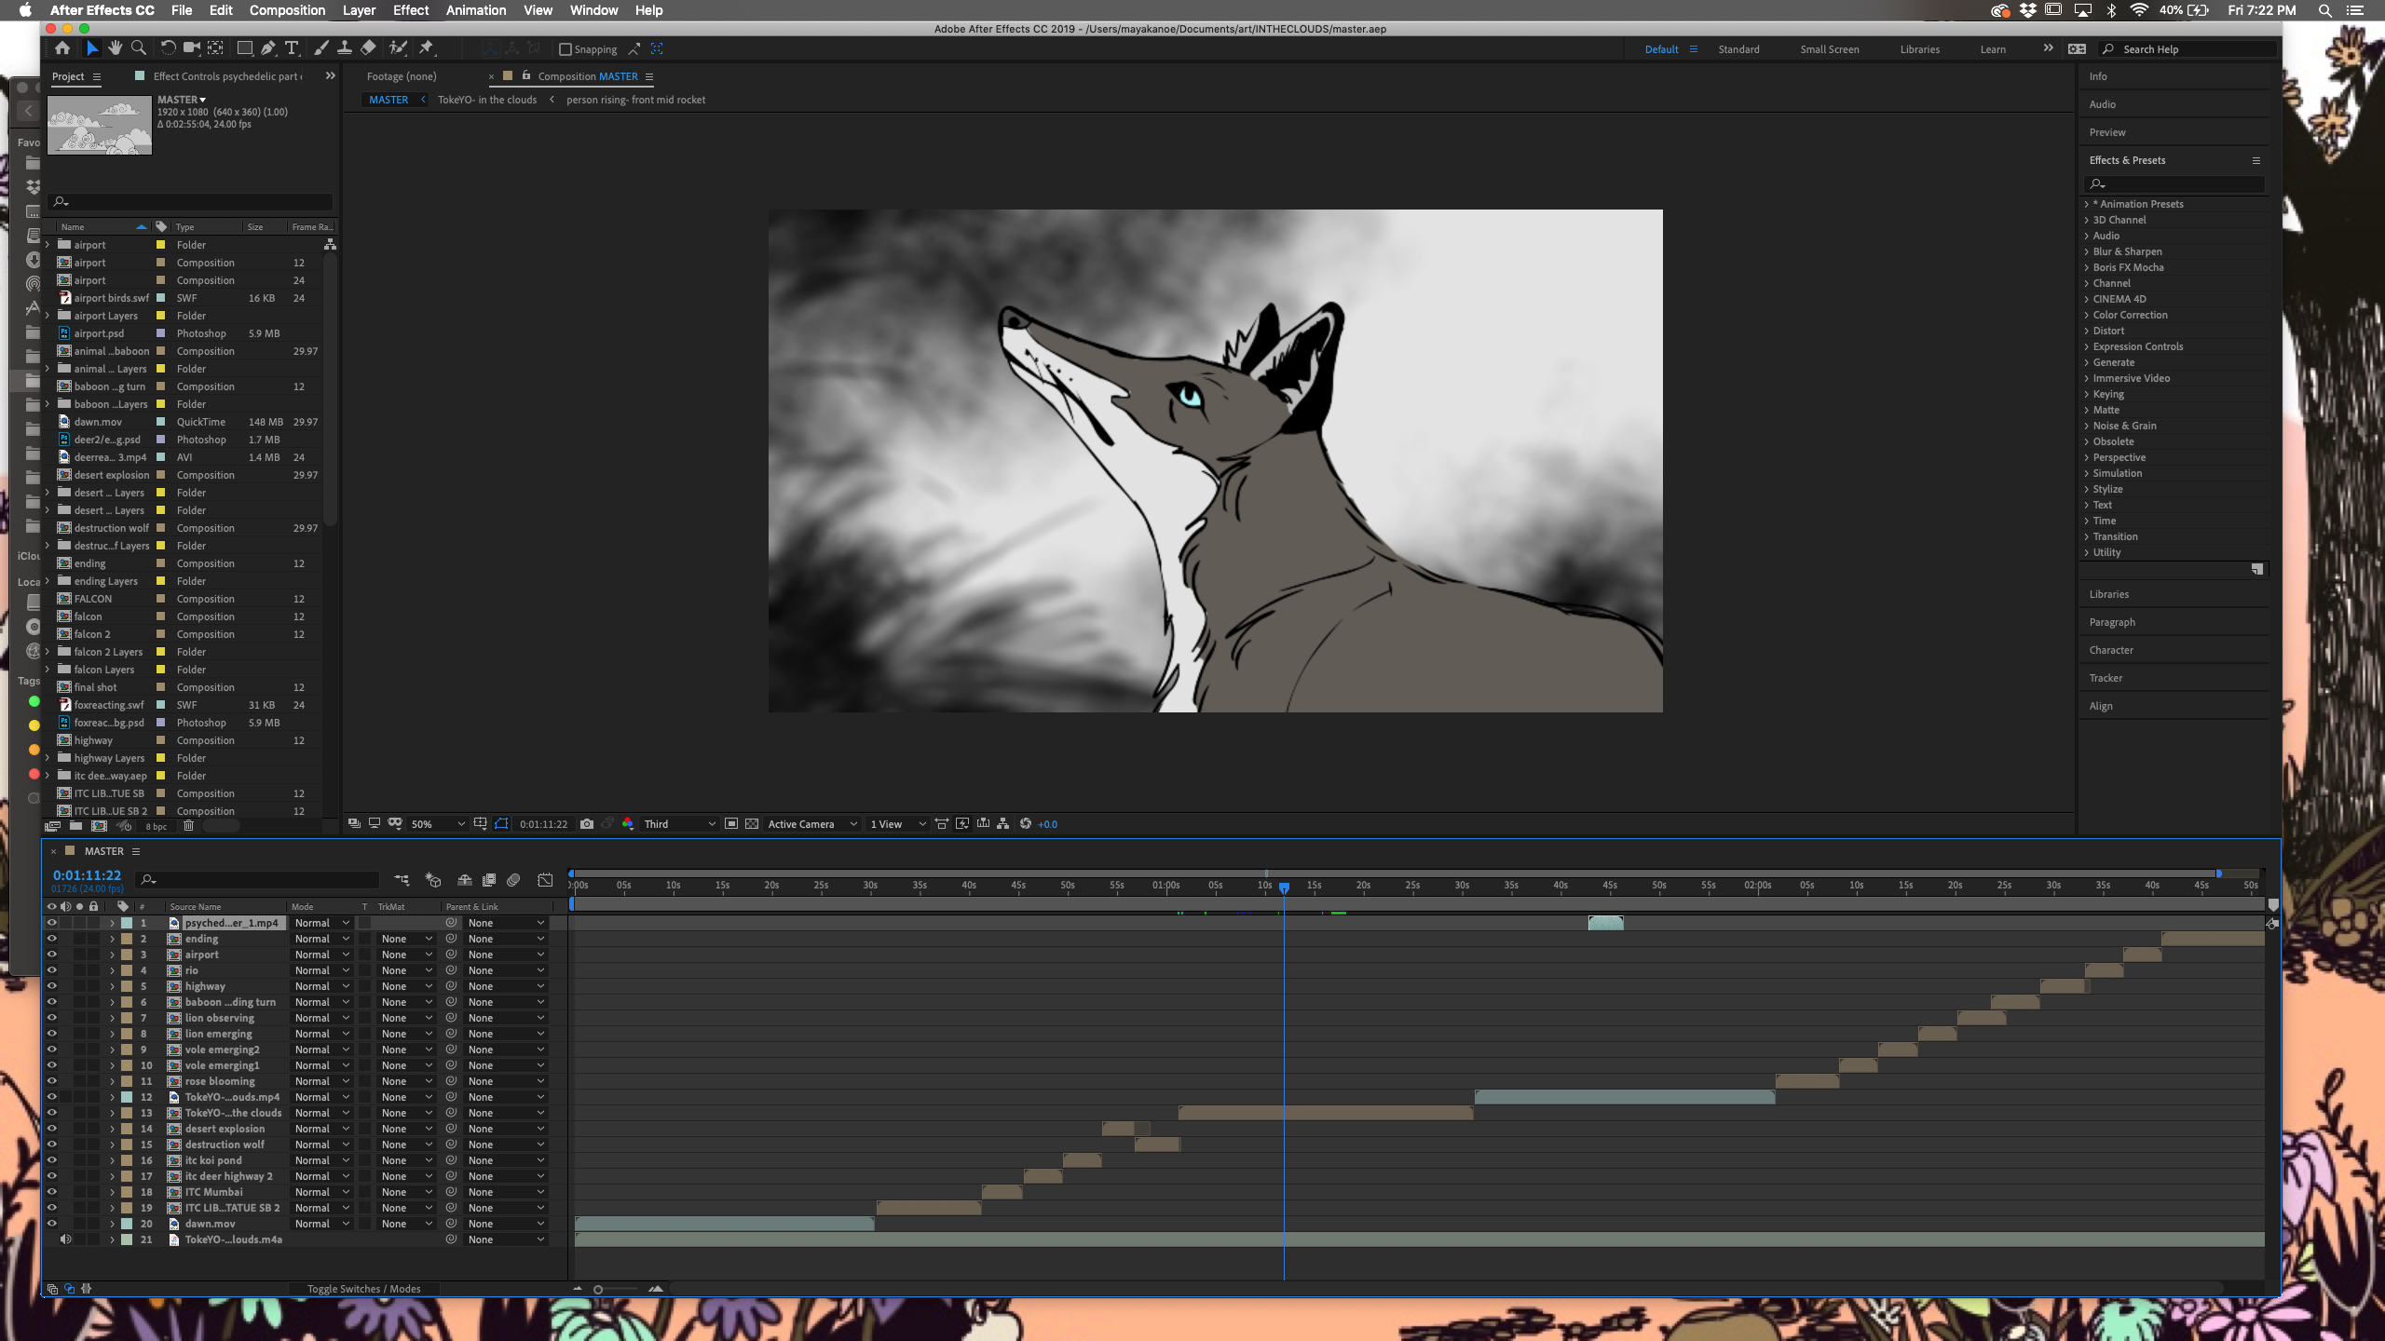Hide the rose blooming layer
Screen dimensions: 2385x1341
51,1081
